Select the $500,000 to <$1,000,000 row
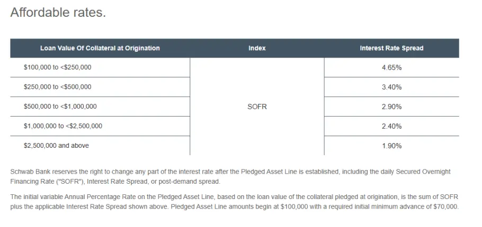The image size is (482, 227). coord(235,107)
